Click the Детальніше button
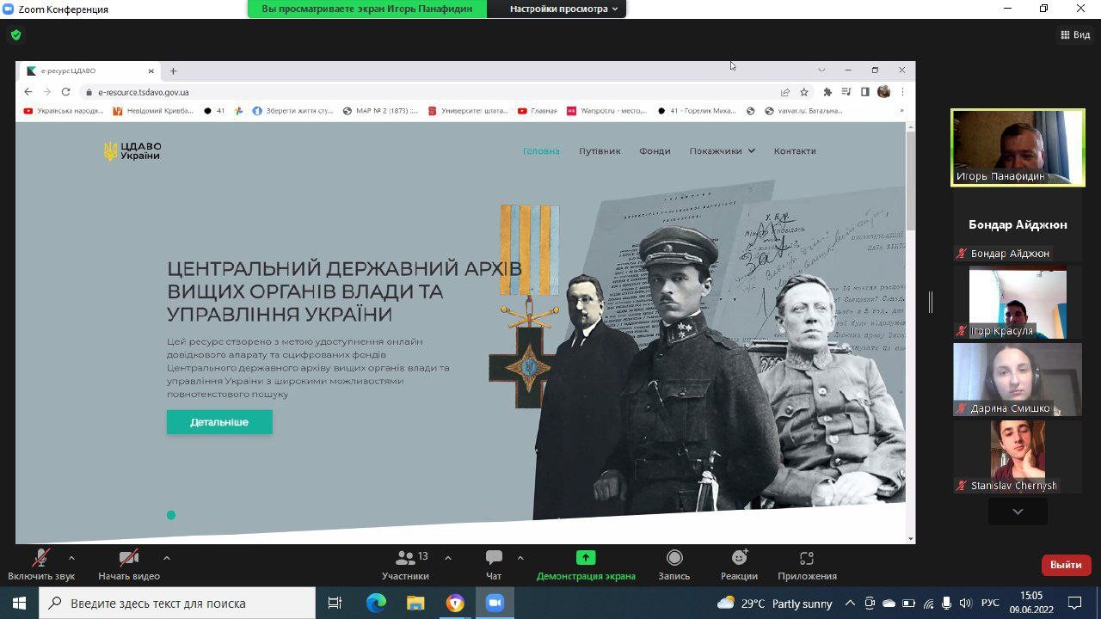This screenshot has width=1101, height=619. (x=219, y=422)
